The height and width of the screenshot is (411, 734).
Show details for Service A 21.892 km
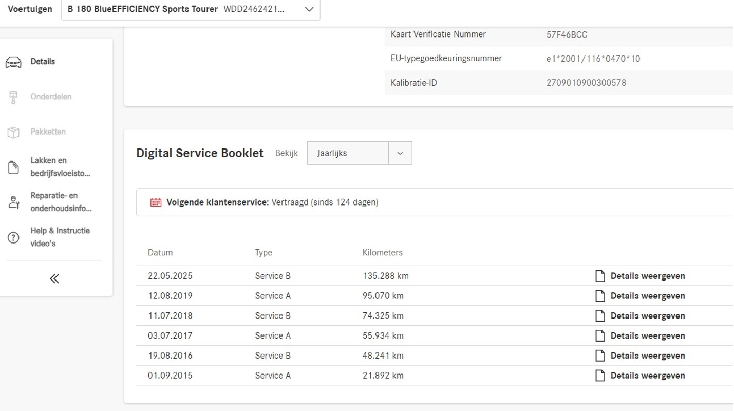point(648,376)
